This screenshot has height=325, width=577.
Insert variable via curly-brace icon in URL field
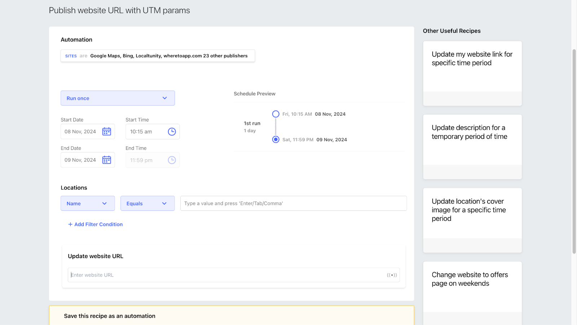pos(392,275)
